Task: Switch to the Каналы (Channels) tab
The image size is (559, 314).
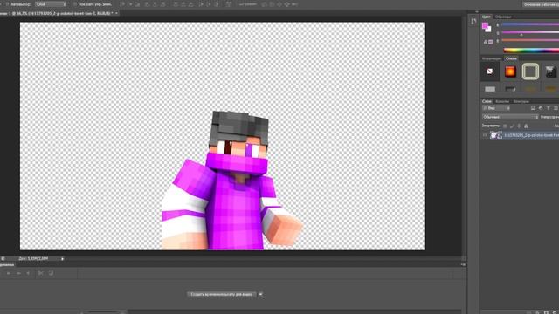Action: [502, 101]
